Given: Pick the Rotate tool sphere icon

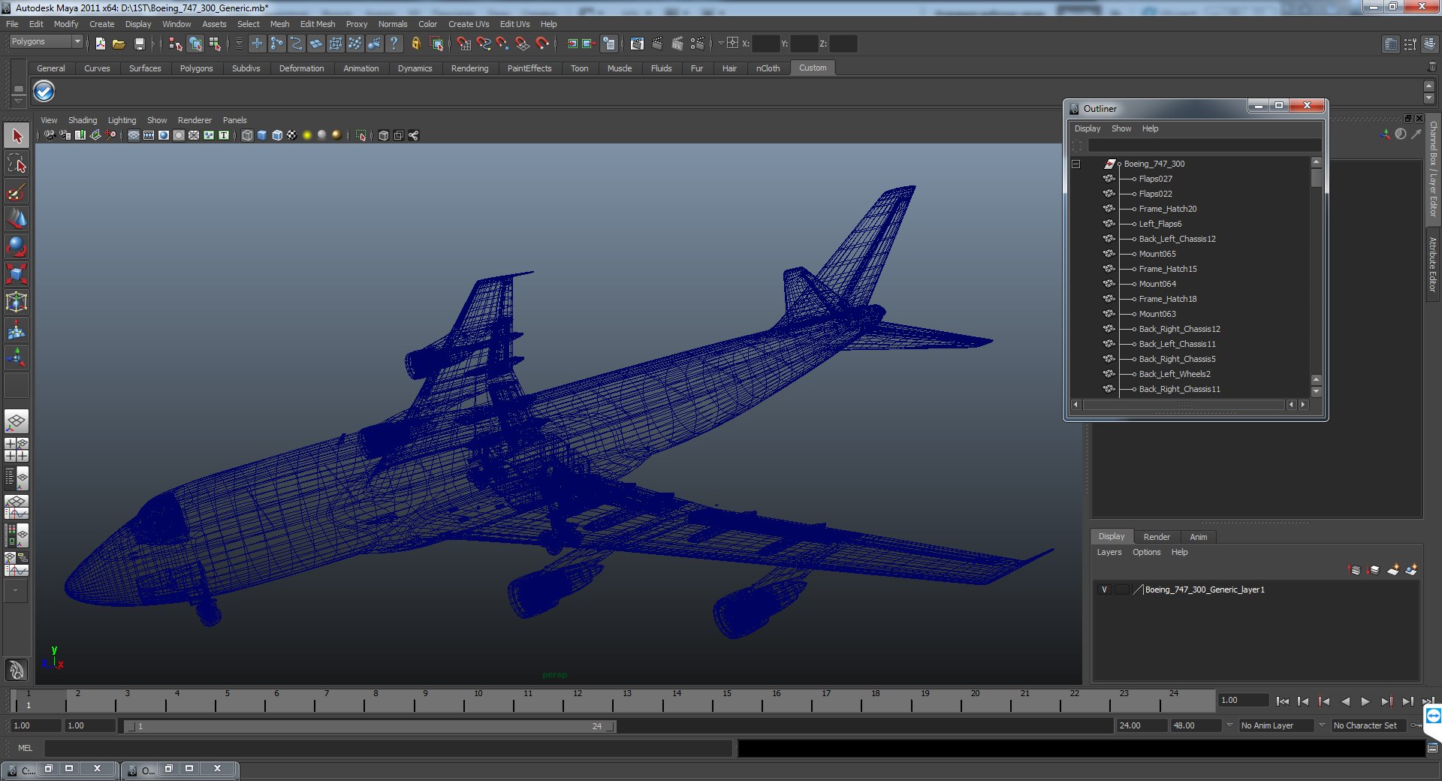Looking at the screenshot, I should 17,246.
